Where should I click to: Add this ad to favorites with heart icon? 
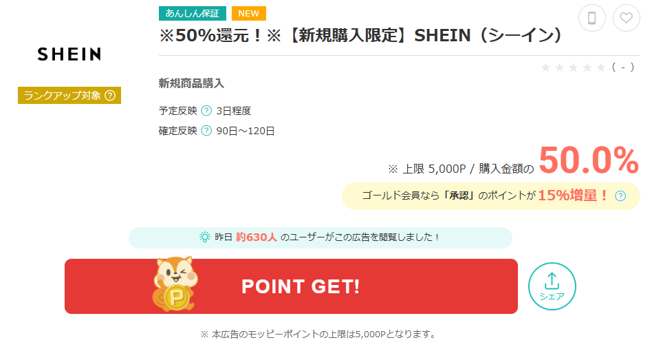[626, 18]
